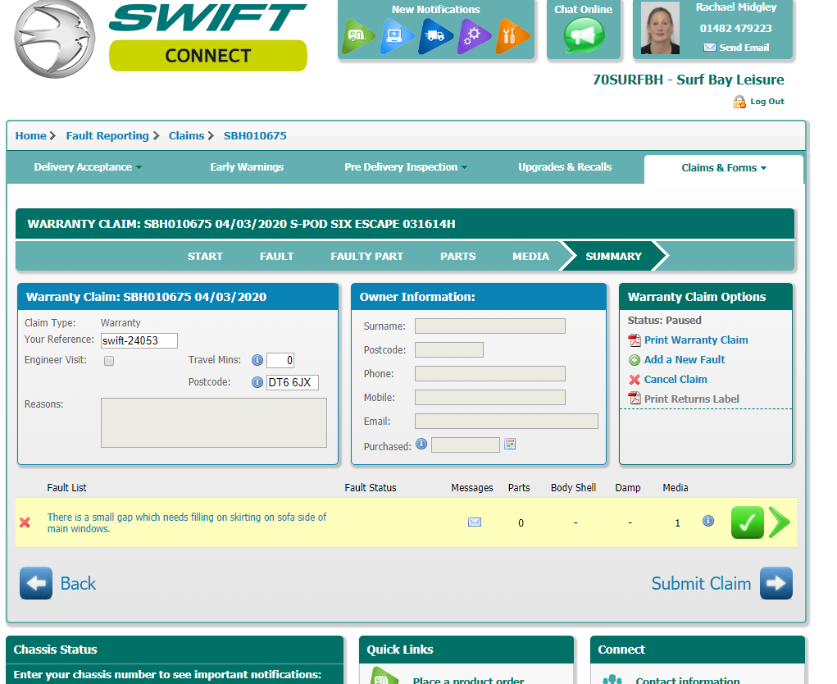Image resolution: width=837 pixels, height=684 pixels.
Task: Click the green arrow on fault row
Action: tap(780, 522)
